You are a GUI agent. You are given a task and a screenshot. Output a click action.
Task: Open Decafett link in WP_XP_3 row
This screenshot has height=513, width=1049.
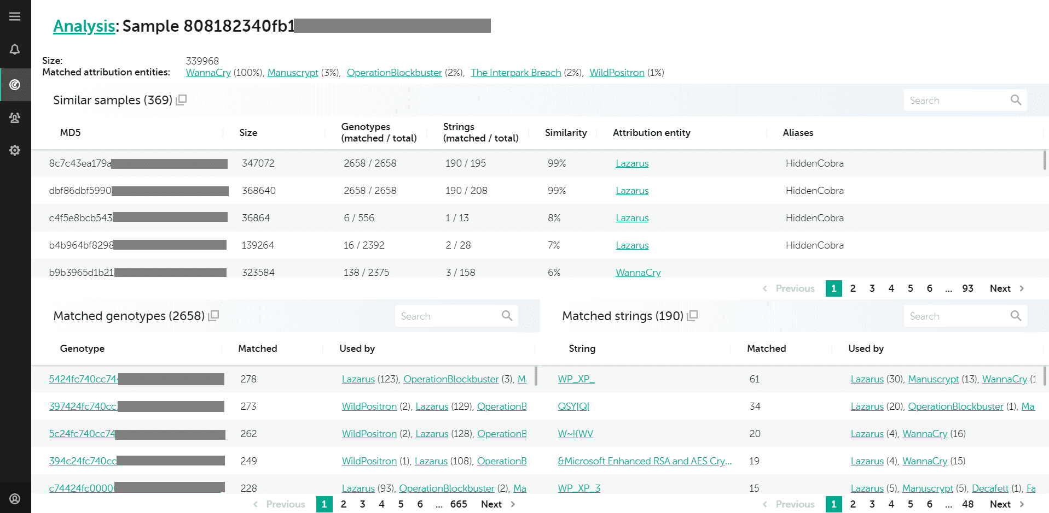point(990,488)
